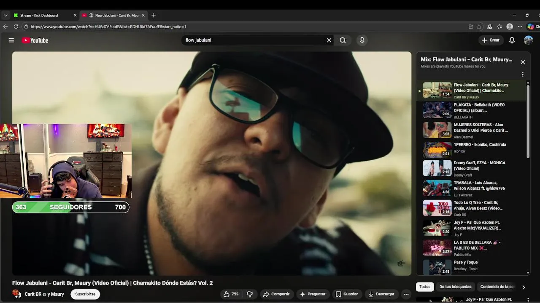Open the Mix playlist three-dot options
The height and width of the screenshot is (303, 540).
coord(523,74)
